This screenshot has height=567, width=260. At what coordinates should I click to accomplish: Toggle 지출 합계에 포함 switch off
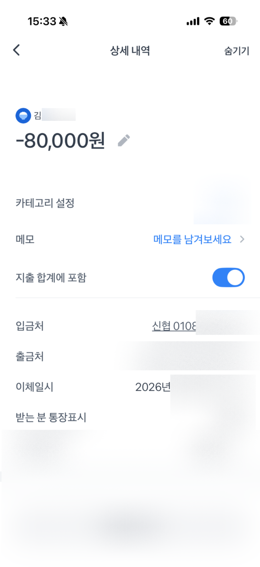tap(228, 277)
